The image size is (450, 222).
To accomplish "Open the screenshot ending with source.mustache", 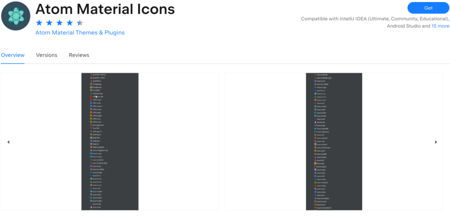I will tap(334, 141).
